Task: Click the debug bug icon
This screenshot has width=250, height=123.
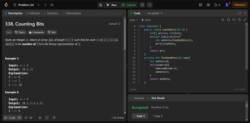Action: [101, 5]
